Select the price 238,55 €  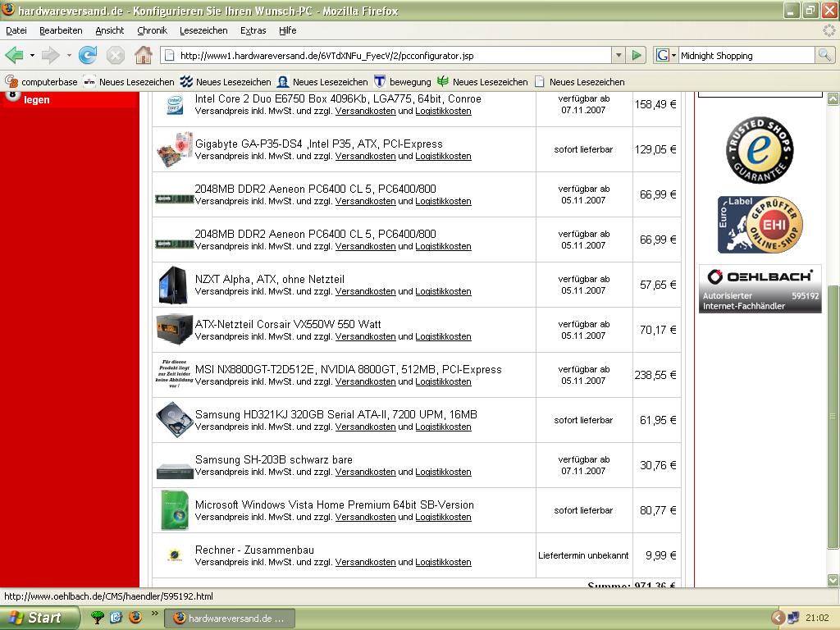click(655, 375)
